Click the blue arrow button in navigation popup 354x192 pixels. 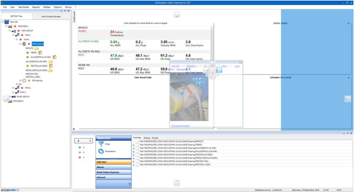click(x=219, y=70)
